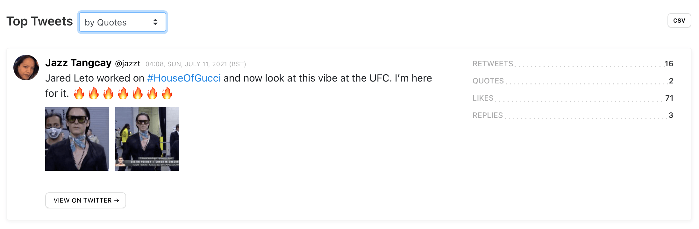Click the tweet timestamp July 11, 2021
This screenshot has height=229, width=699.
click(196, 64)
